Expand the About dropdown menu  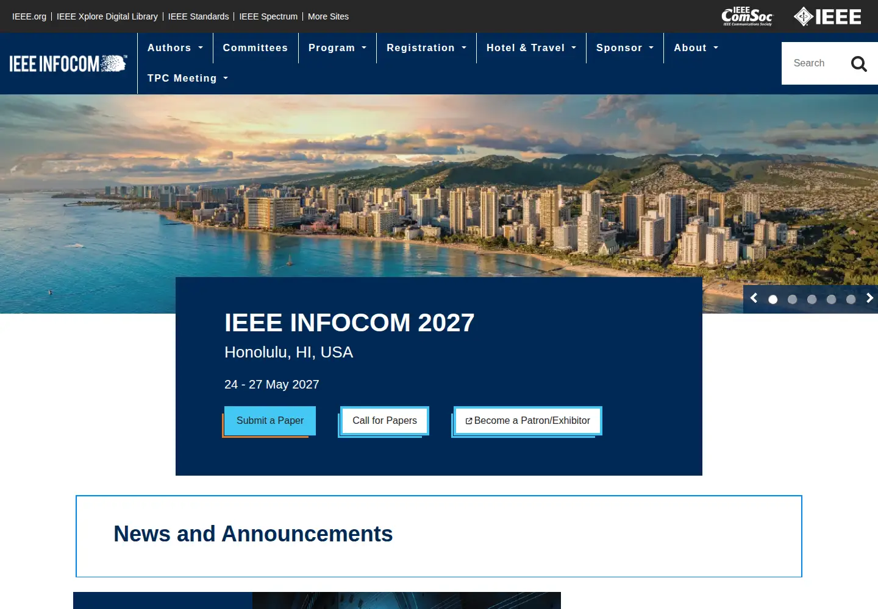click(x=696, y=48)
